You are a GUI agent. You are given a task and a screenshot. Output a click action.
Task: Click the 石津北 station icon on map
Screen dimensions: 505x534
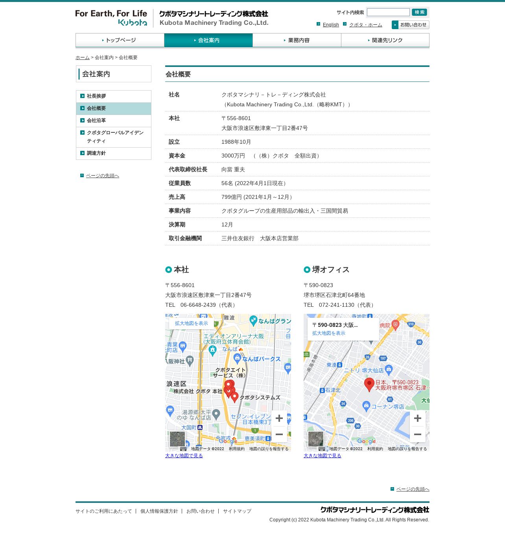[x=322, y=390]
